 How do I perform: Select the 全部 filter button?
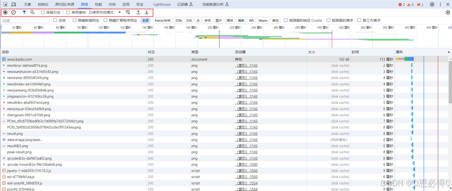coord(146,20)
